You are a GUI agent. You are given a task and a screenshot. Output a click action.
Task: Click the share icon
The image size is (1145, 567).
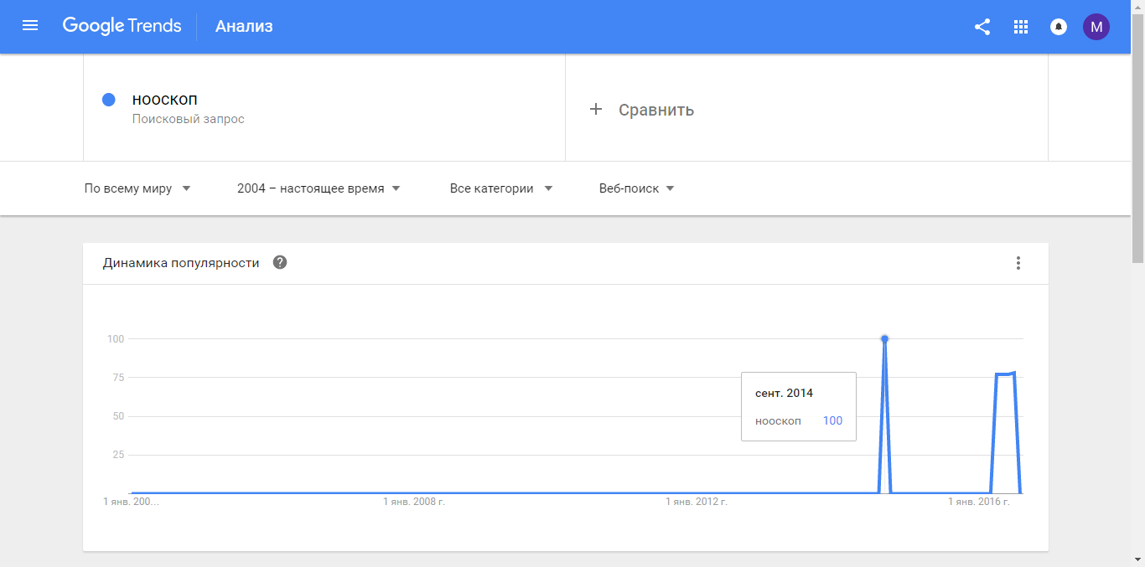(x=982, y=27)
